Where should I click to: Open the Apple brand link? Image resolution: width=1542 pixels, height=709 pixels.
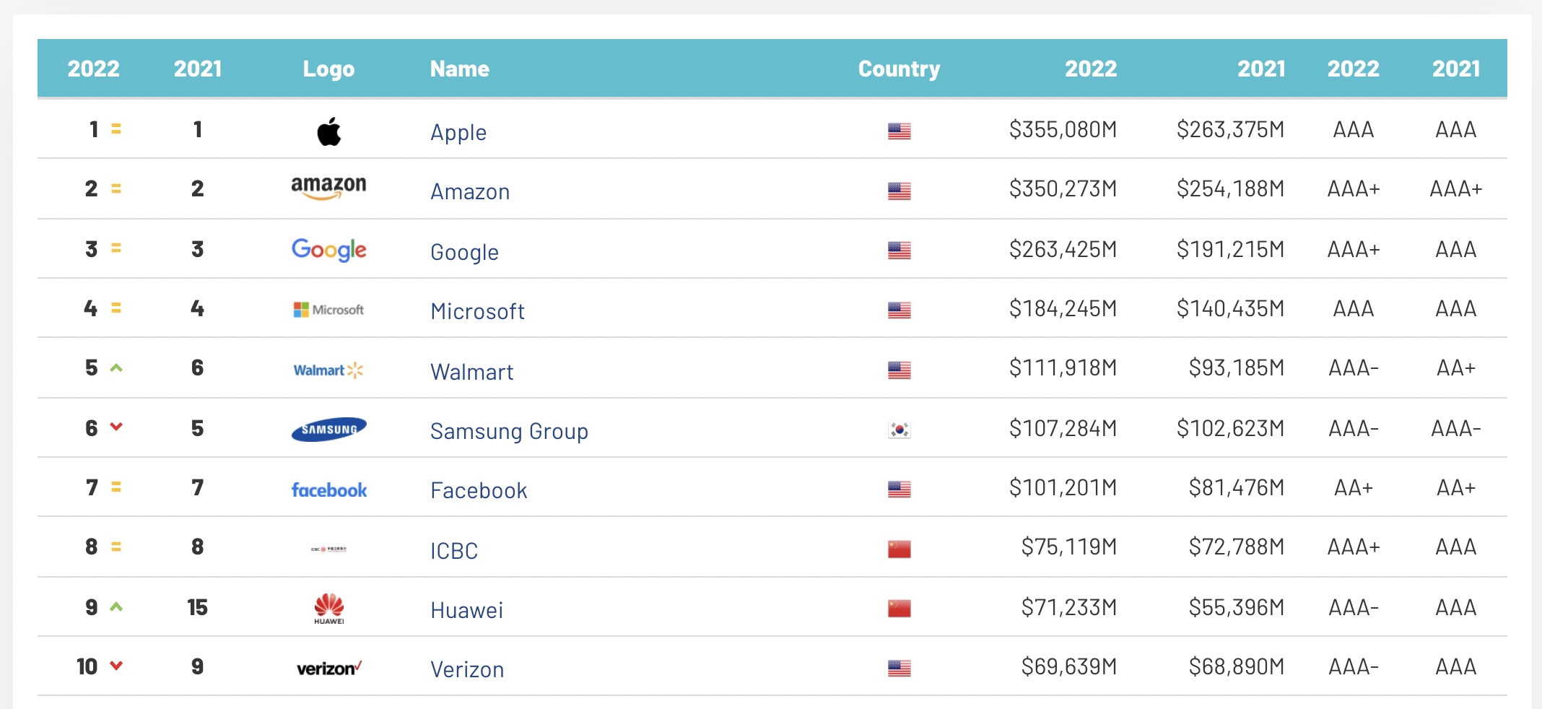pyautogui.click(x=458, y=133)
